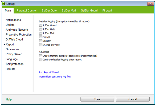Select Proxy Server in sidebar
156x106 pixels.
click(14, 54)
